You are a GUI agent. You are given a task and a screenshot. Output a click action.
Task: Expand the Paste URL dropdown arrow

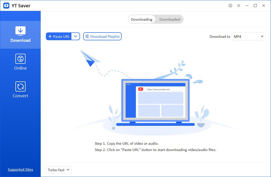(x=76, y=36)
